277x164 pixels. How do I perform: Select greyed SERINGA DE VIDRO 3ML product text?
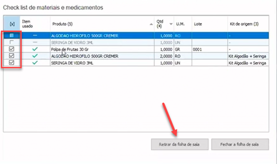[x=72, y=43]
